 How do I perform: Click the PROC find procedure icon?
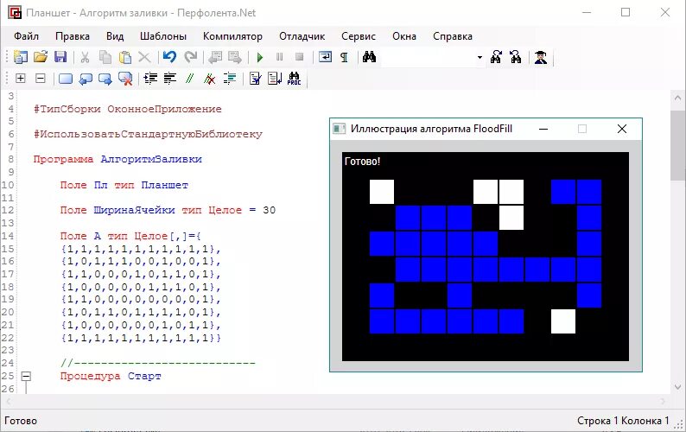(294, 79)
